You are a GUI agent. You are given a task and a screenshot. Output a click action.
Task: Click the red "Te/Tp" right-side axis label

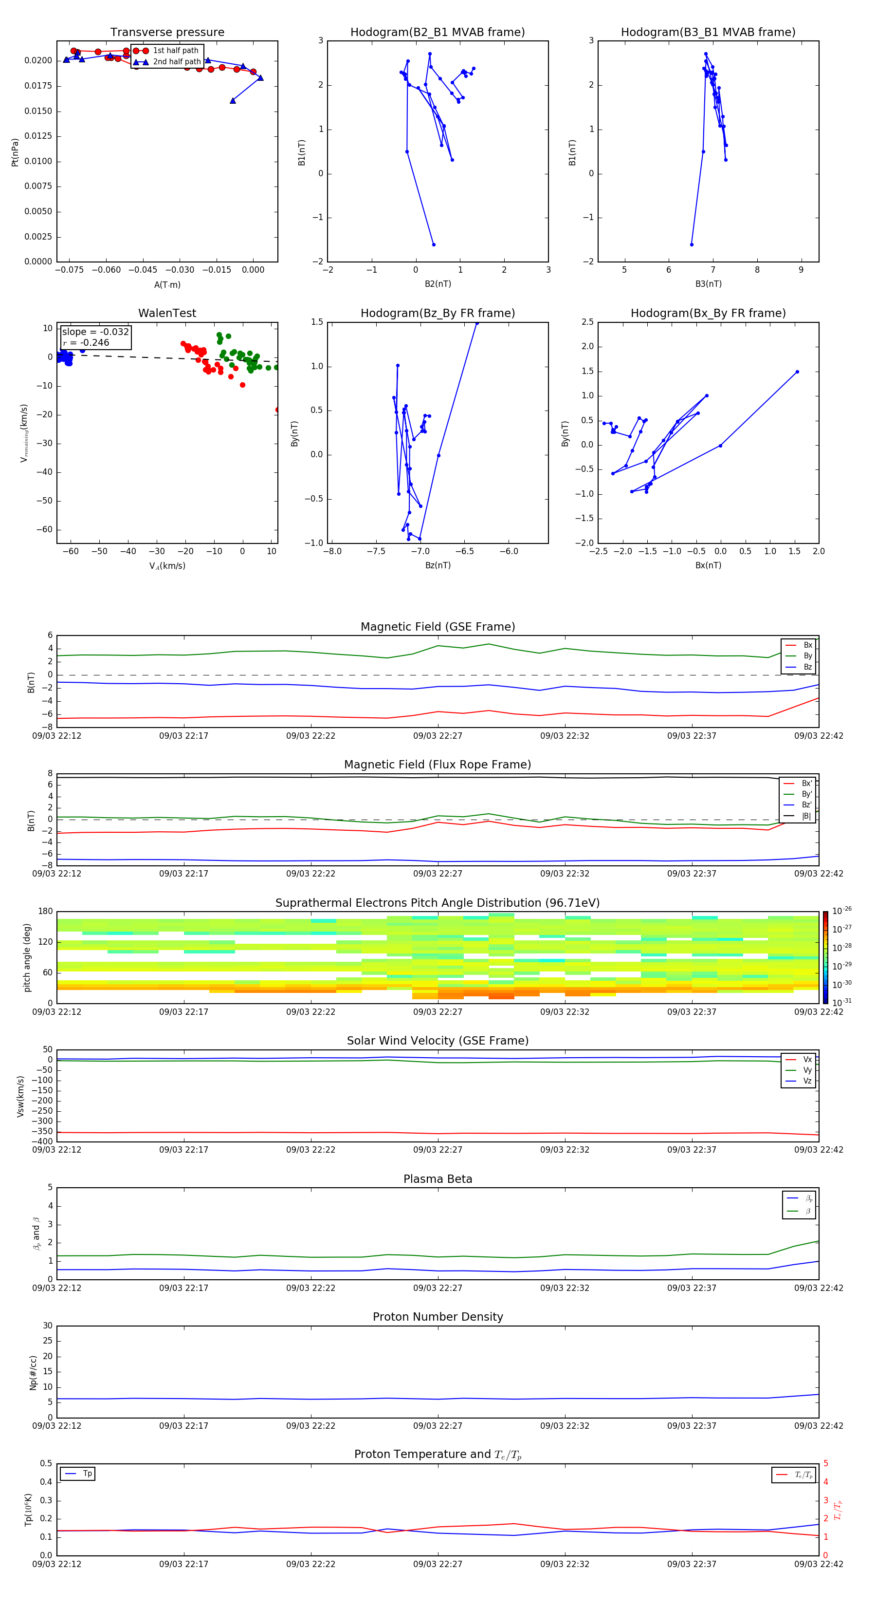coord(838,1510)
